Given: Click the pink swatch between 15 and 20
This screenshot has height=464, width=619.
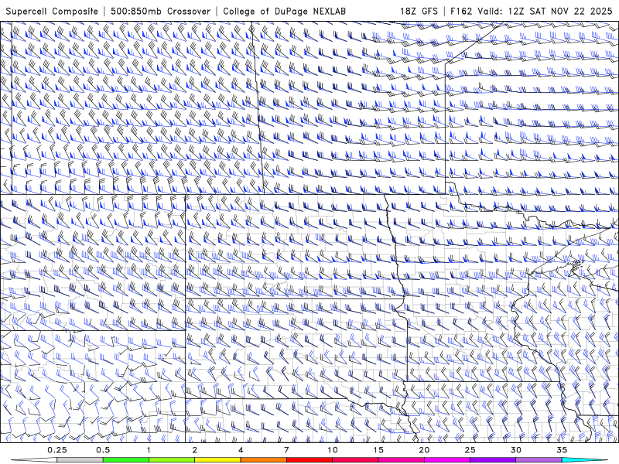Looking at the screenshot, I should coord(401,460).
